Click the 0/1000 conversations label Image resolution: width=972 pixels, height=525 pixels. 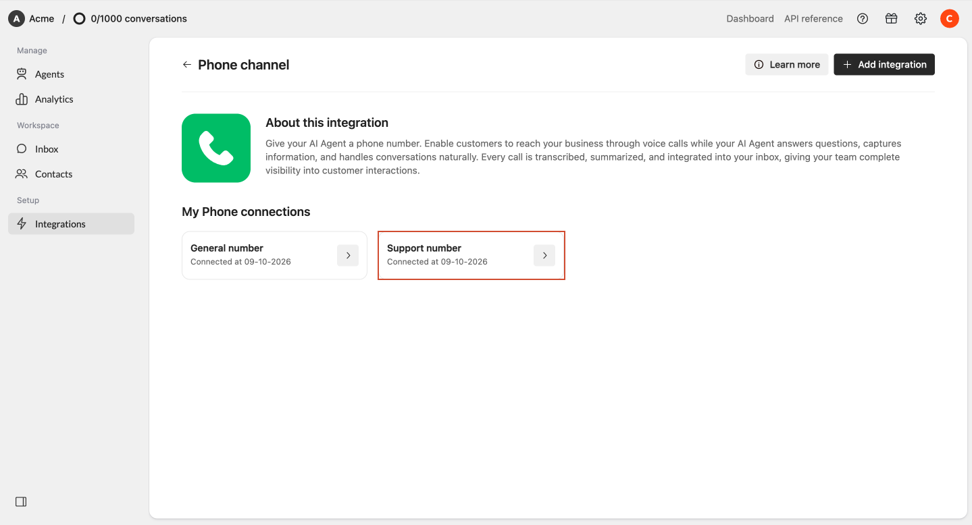(x=139, y=19)
